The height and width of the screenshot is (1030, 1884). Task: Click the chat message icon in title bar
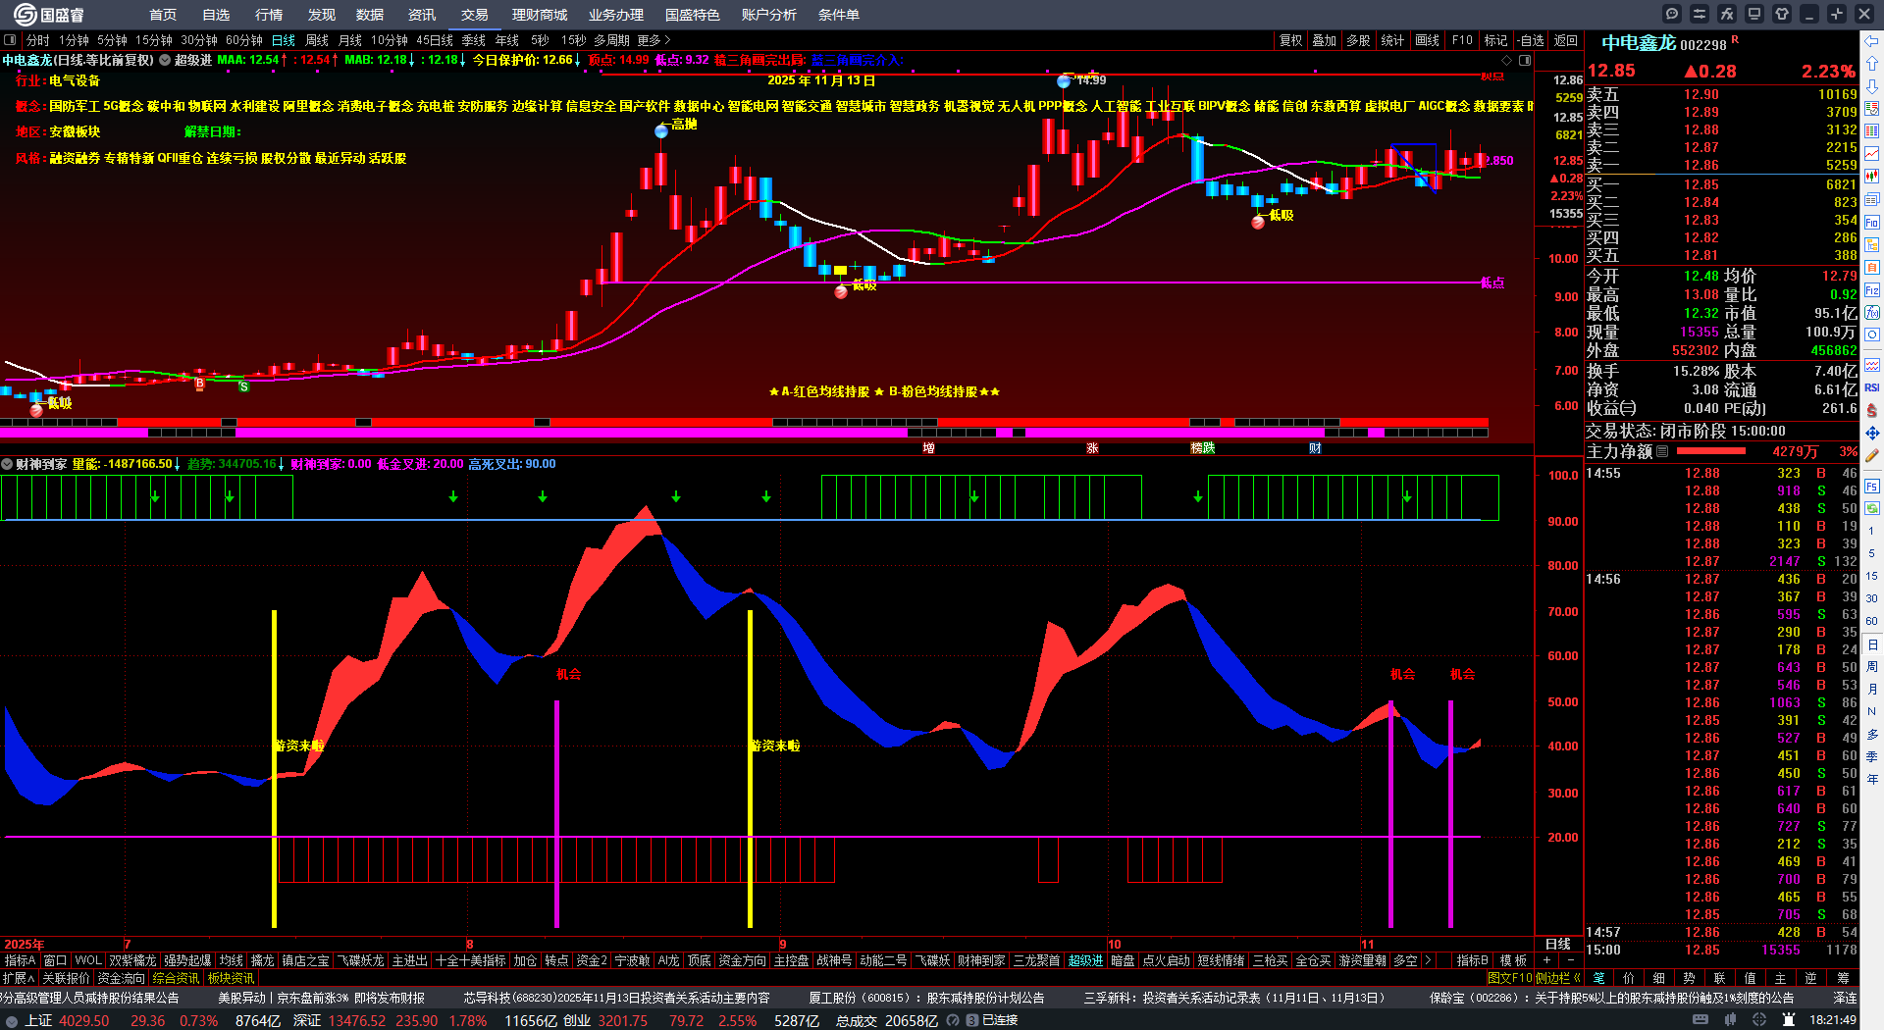click(1672, 14)
